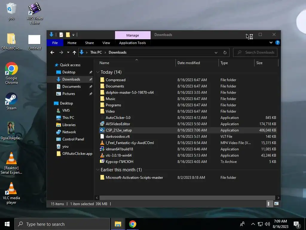This screenshot has height=230, width=306.
Task: Select Network in the navigation pane
Action: pyautogui.click(x=69, y=132)
